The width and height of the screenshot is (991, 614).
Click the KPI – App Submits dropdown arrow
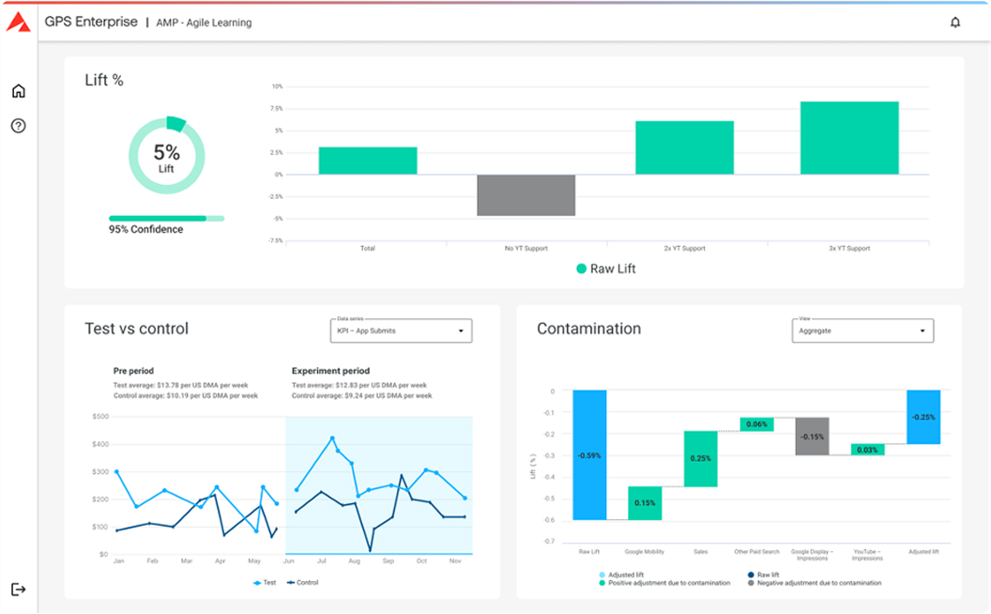pyautogui.click(x=460, y=331)
